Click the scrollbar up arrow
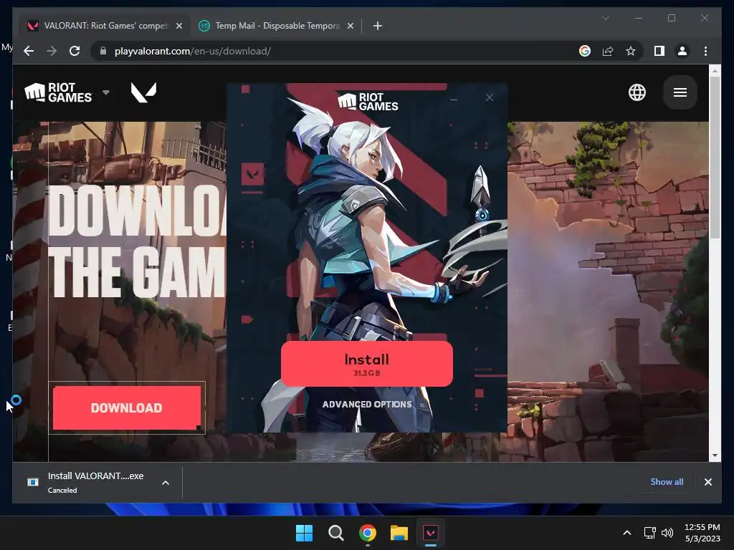 tap(715, 71)
